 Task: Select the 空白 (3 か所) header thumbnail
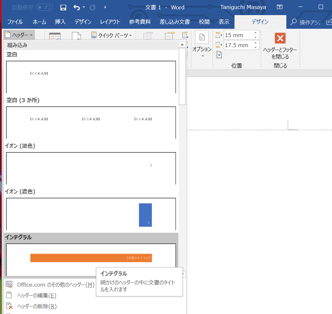tap(91, 123)
